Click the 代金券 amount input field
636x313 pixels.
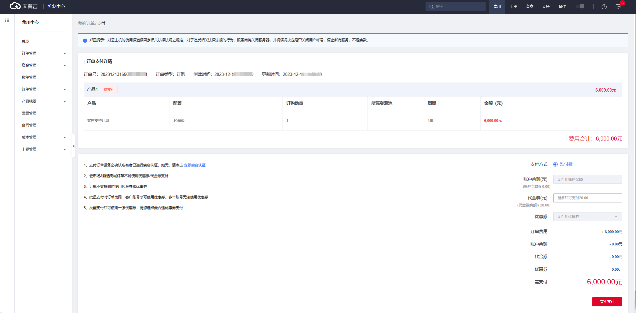click(x=587, y=198)
